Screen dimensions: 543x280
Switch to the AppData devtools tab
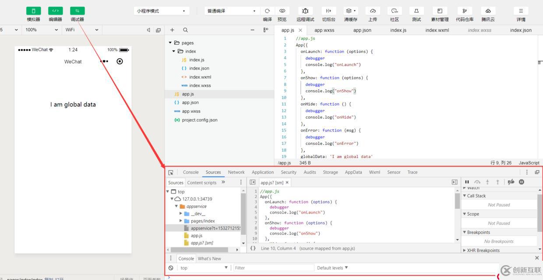[x=353, y=172]
